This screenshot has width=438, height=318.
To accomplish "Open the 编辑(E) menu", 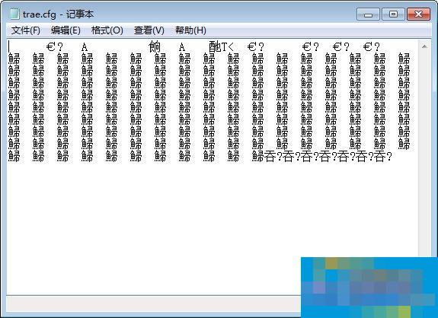I will [x=66, y=30].
